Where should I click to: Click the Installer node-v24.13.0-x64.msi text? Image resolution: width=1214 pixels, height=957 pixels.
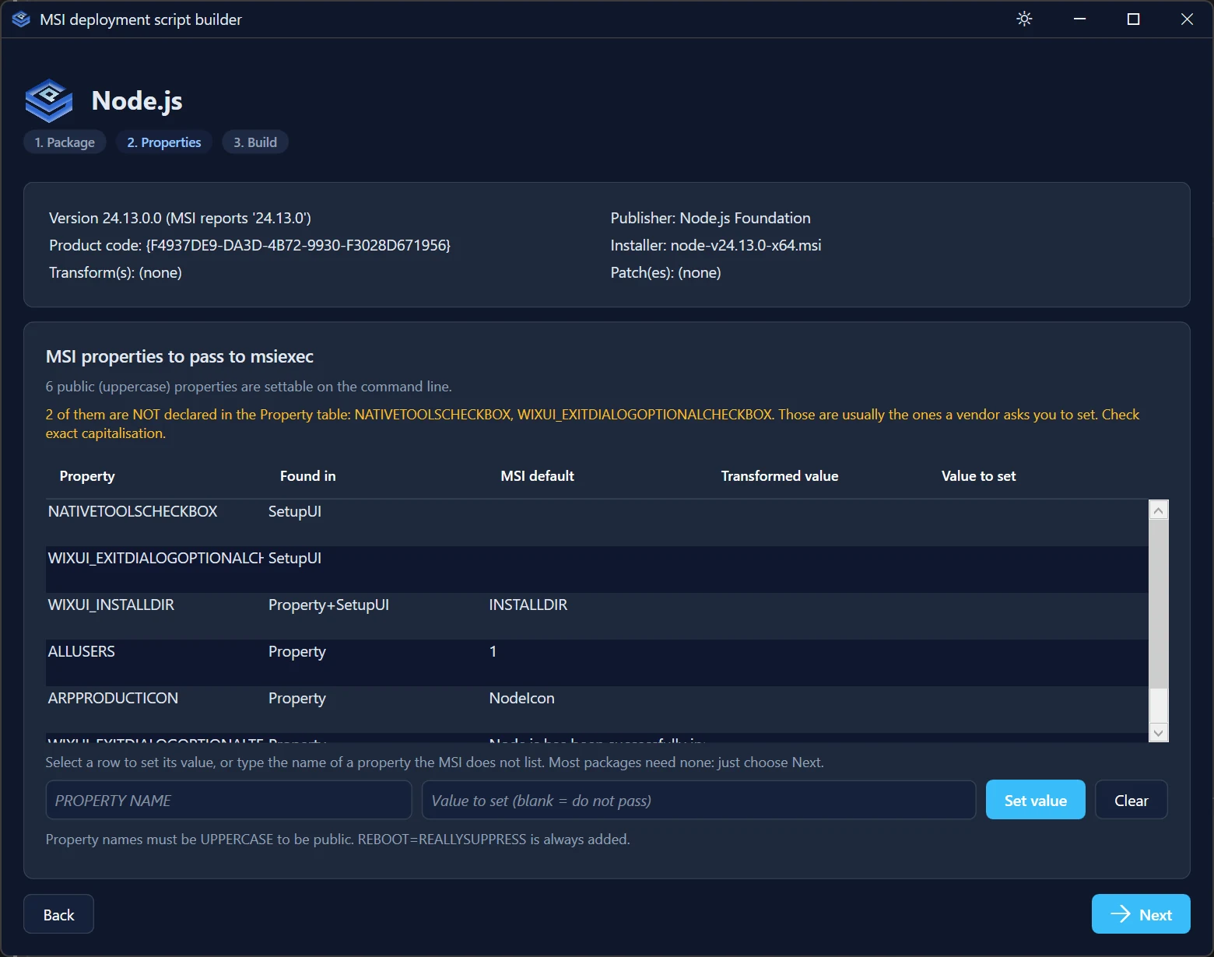716,245
